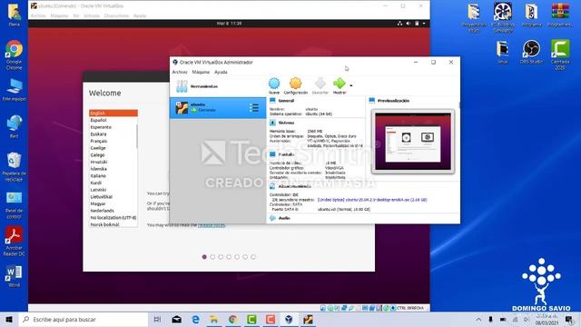Open Camtasia 2020 desktop shortcut
Screen dimensions: 581x327
[x=560, y=54]
